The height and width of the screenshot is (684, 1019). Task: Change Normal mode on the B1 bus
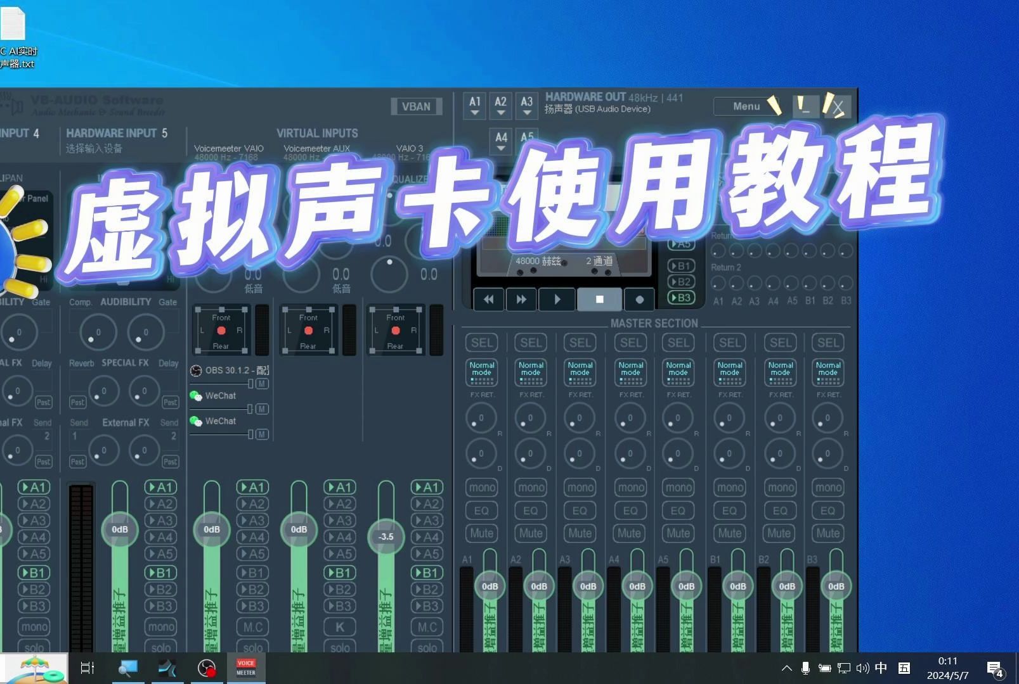coord(729,372)
